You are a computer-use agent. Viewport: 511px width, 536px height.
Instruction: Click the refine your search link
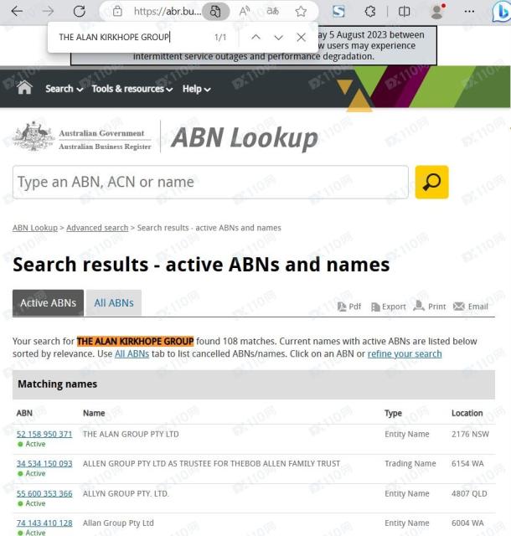(x=405, y=353)
